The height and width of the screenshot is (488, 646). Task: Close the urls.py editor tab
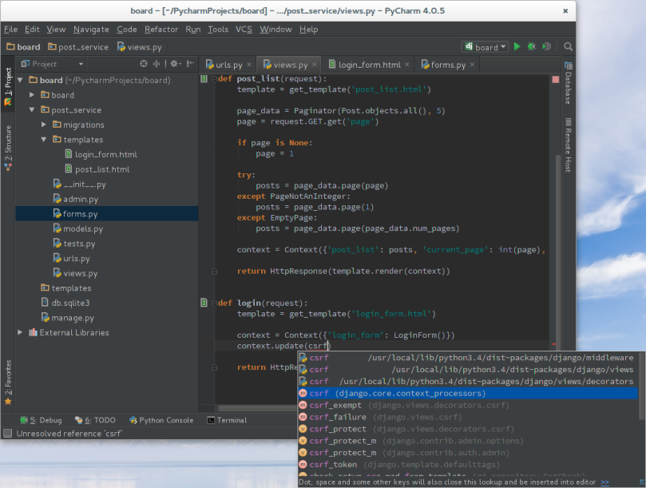pyautogui.click(x=249, y=65)
